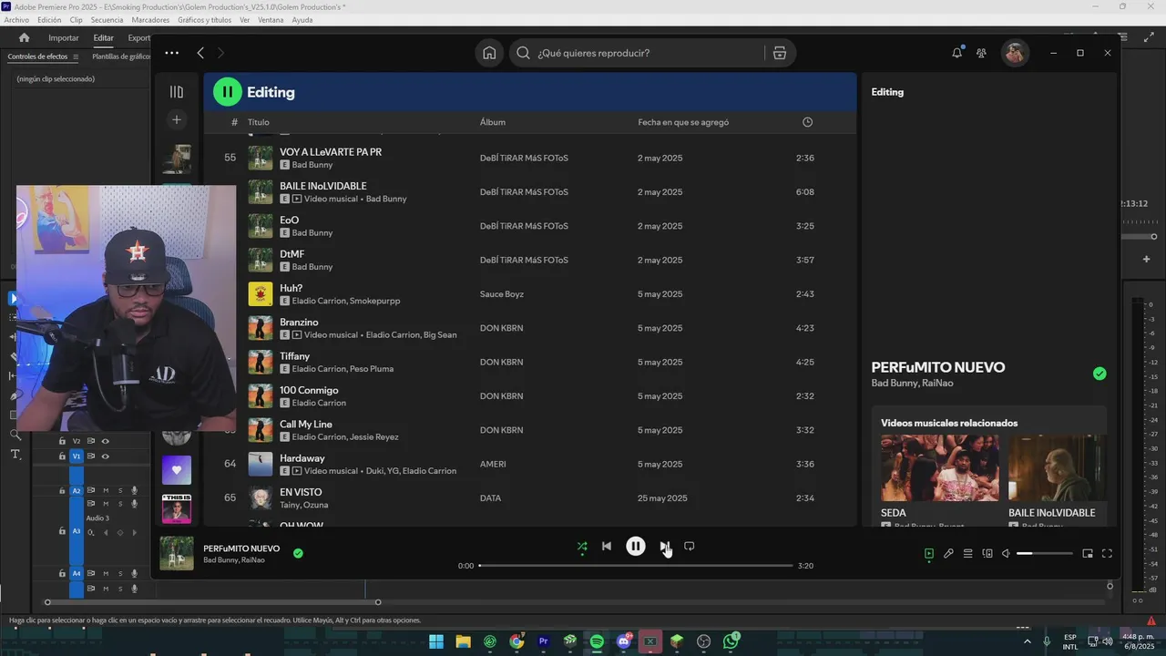The height and width of the screenshot is (656, 1166).
Task: Open Premiere Marcadores menu
Action: click(x=150, y=20)
